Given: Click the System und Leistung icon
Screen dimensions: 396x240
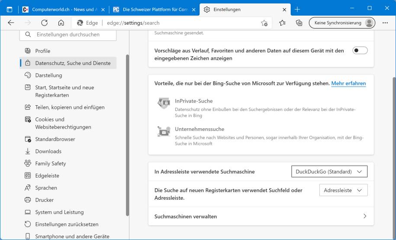Looking at the screenshot, I should pos(28,212).
